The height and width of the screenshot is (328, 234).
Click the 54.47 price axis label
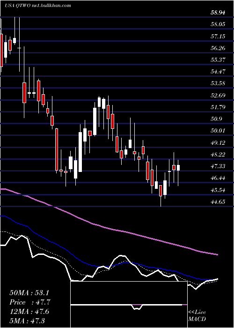click(218, 72)
